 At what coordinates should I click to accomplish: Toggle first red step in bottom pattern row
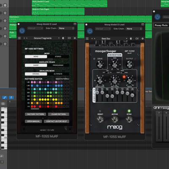(x=32, y=106)
